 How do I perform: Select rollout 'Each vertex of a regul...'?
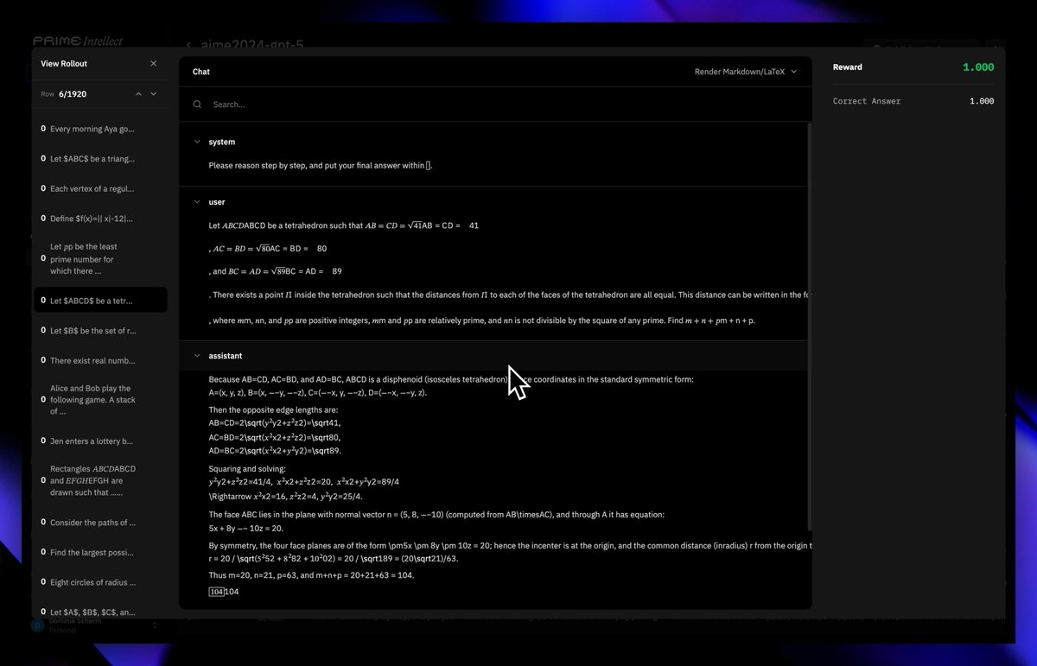click(x=100, y=188)
